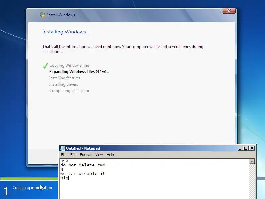Open the Format menu in Notepad

pos(86,155)
